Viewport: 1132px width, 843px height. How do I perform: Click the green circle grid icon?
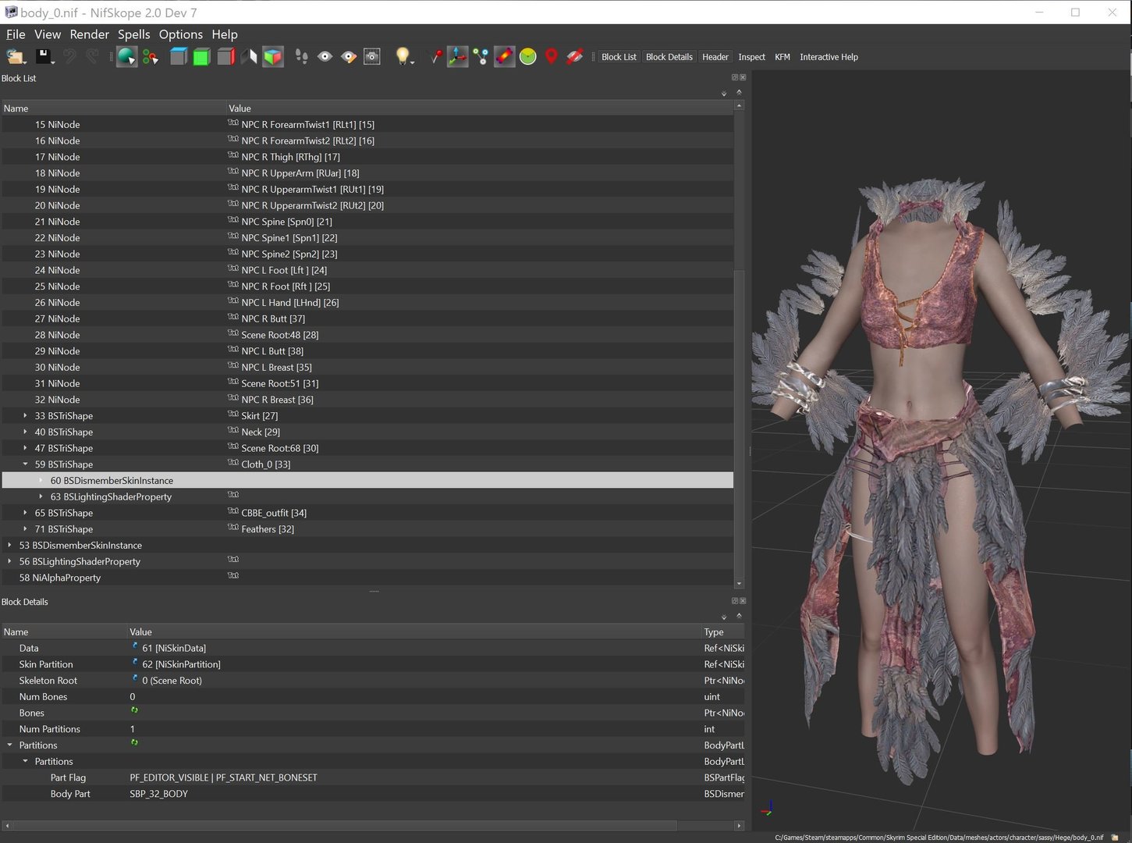click(x=527, y=56)
